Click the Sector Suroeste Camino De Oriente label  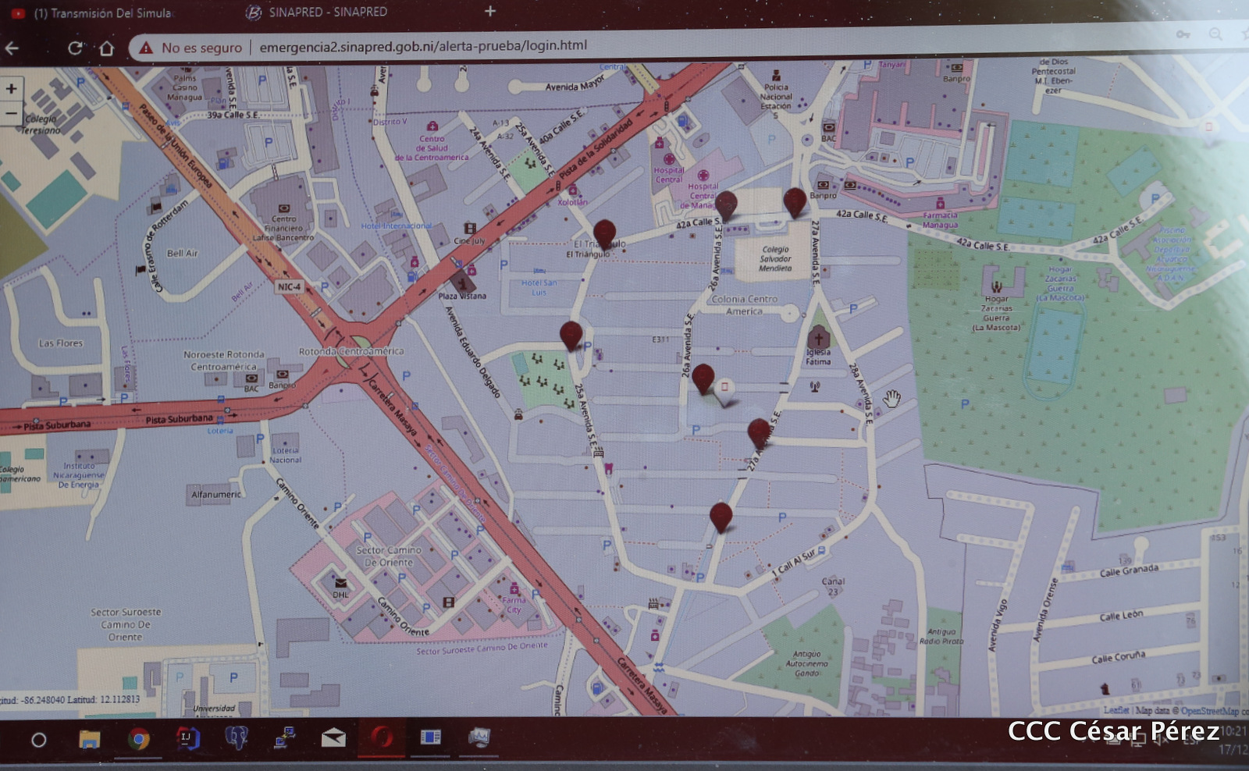(126, 624)
